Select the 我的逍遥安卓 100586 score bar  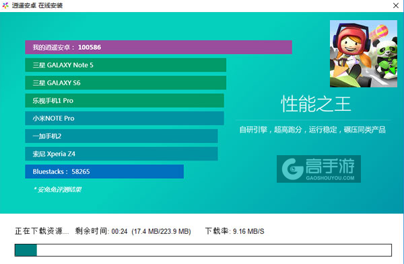point(158,47)
